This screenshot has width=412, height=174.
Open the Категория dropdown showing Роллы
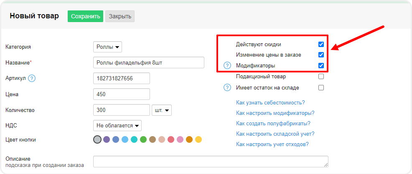107,47
